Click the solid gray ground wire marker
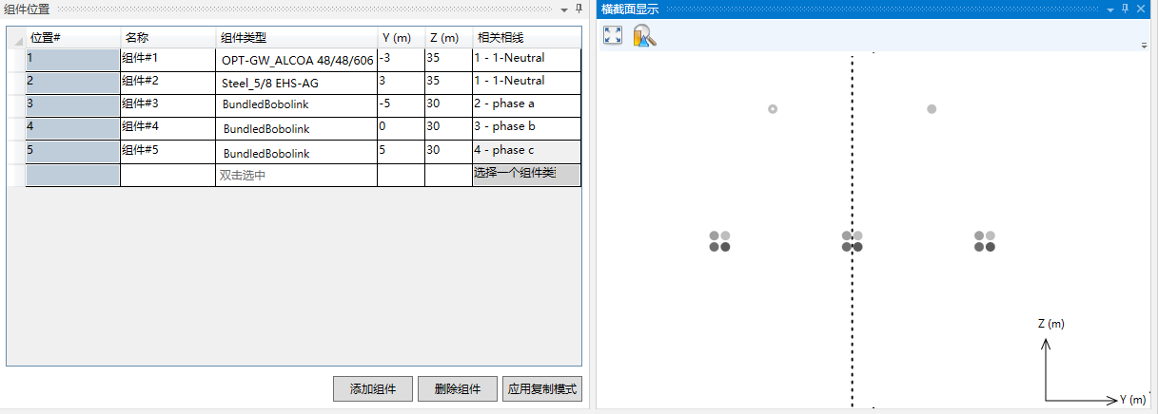Viewport: 1158px width, 414px height. click(x=932, y=109)
